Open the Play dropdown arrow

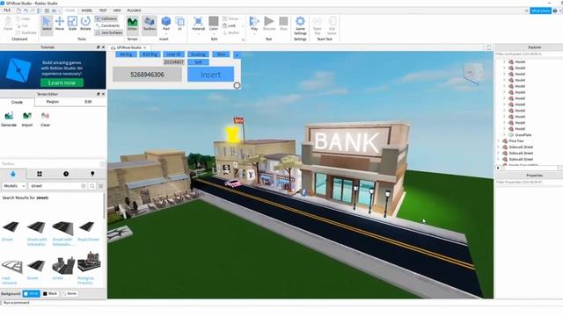tap(254, 34)
